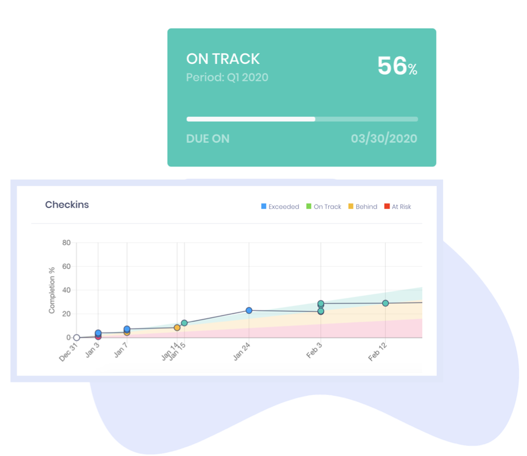Select the blue data point at Jan 7
This screenshot has width=527, height=456.
(127, 329)
